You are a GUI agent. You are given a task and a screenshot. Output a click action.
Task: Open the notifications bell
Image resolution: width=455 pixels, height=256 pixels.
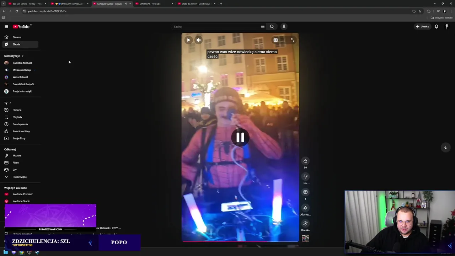[x=437, y=27]
